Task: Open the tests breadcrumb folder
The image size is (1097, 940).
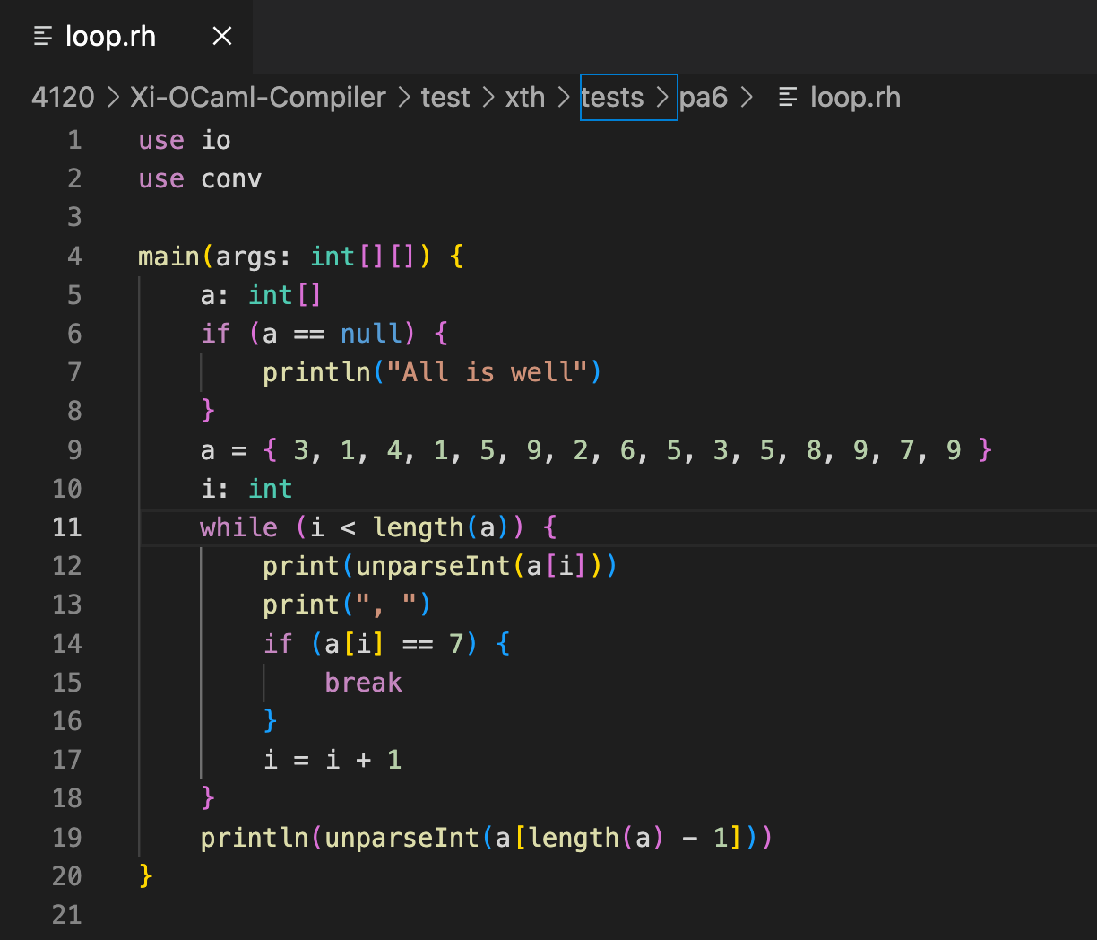Action: point(612,97)
